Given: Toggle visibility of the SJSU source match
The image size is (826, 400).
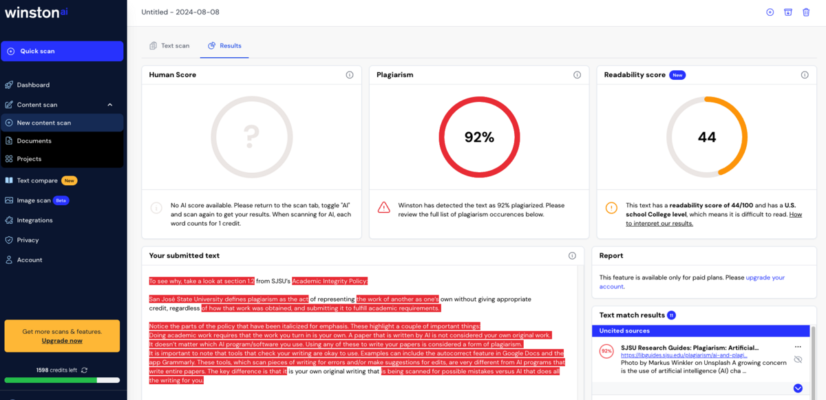Looking at the screenshot, I should (798, 359).
